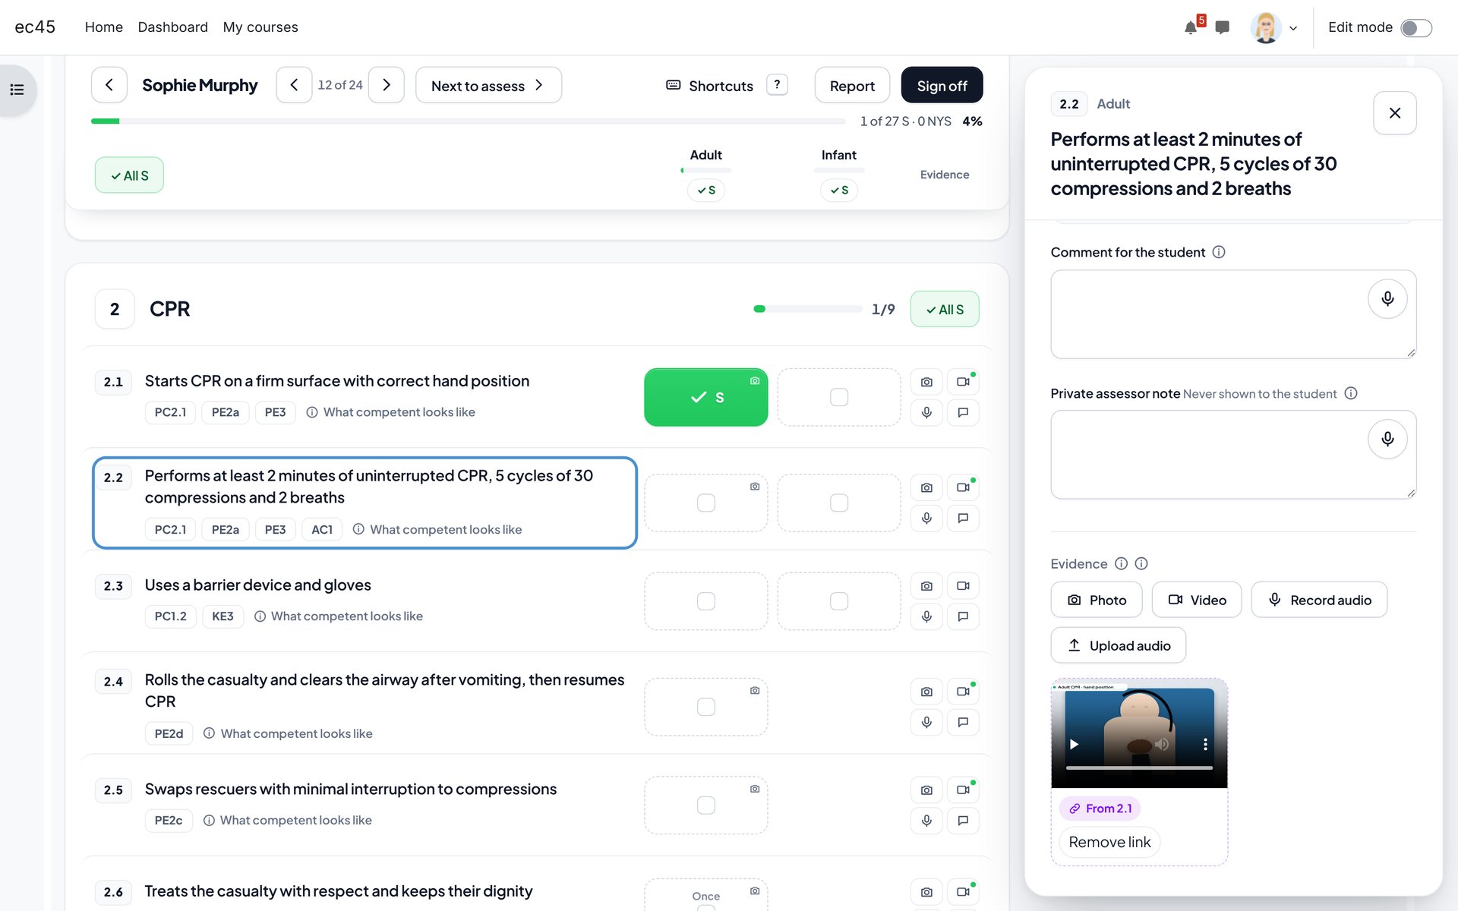
Task: Dictate into the student comment microphone
Action: click(x=1387, y=298)
